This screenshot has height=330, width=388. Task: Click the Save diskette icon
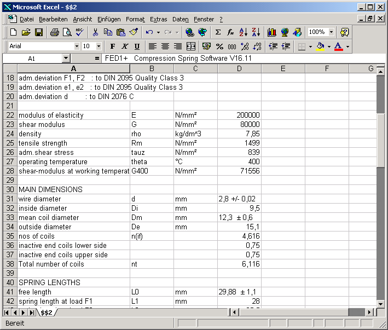[x=39, y=32]
